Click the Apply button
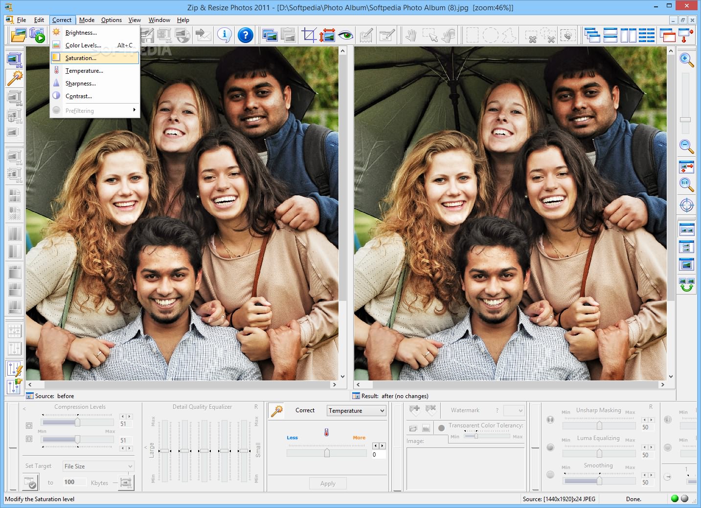The width and height of the screenshot is (701, 508). pyautogui.click(x=328, y=484)
